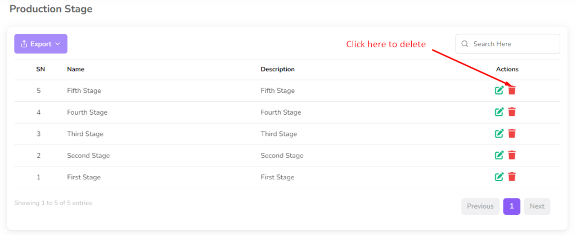Edit the Second Stage row

[499, 155]
